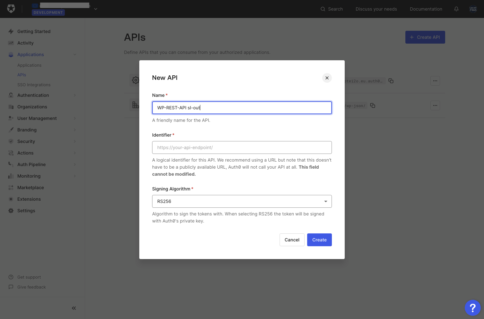
Task: Open Extensions in sidebar
Action: tap(29, 199)
